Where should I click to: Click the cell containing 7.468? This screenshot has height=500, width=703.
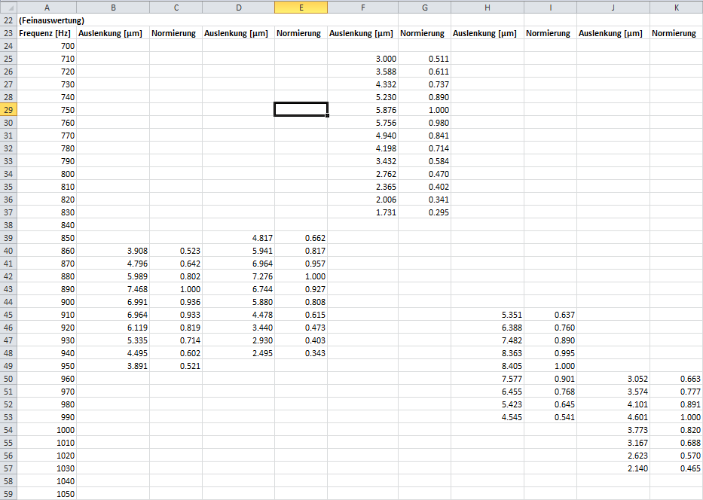pyautogui.click(x=113, y=288)
